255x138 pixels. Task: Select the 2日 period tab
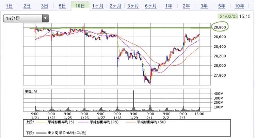27,6
